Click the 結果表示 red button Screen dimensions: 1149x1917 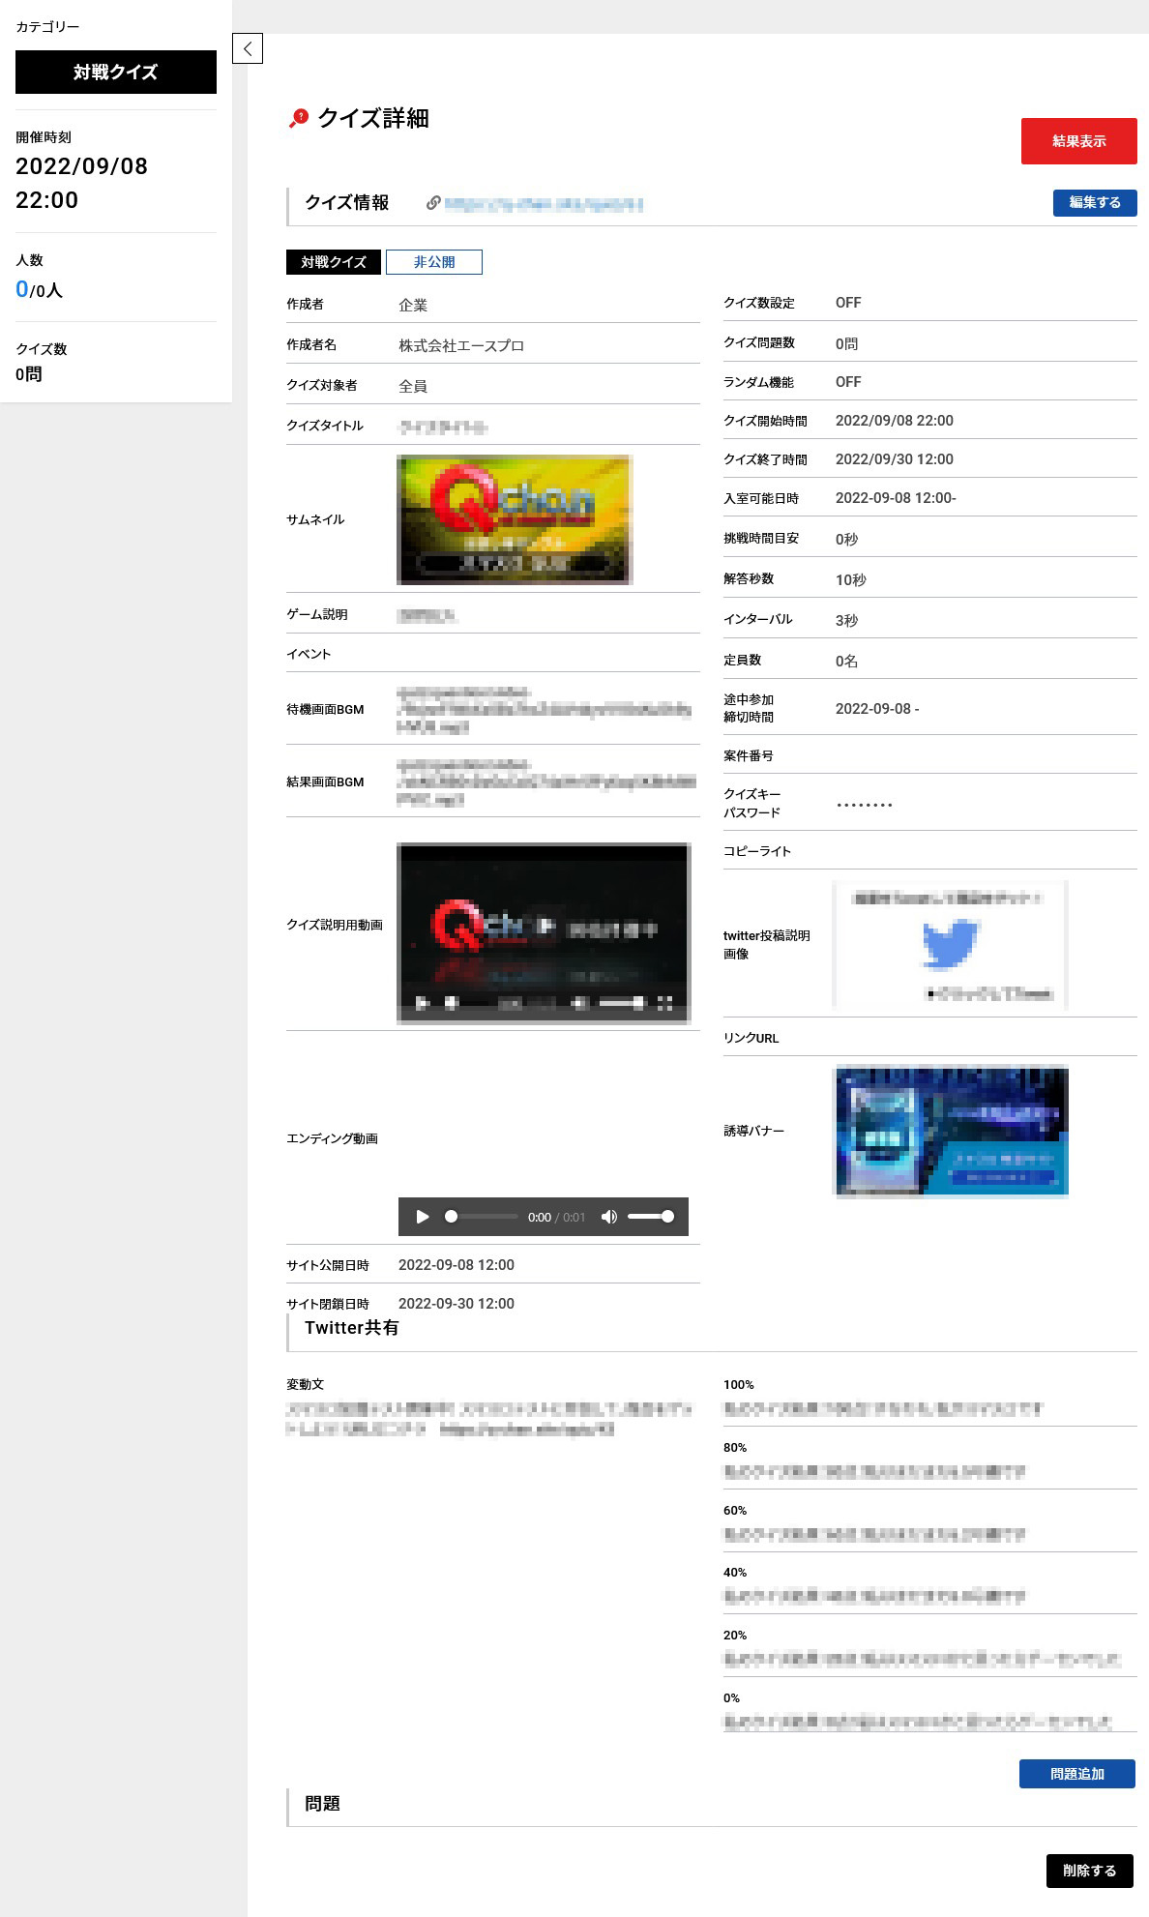point(1078,141)
